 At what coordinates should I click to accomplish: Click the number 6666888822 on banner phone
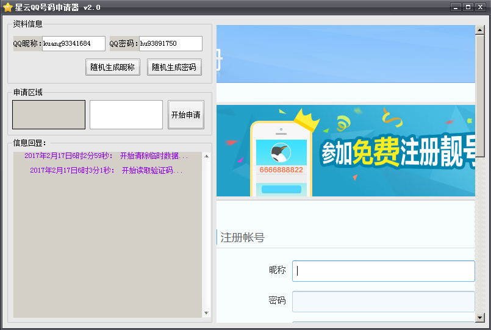pos(281,170)
